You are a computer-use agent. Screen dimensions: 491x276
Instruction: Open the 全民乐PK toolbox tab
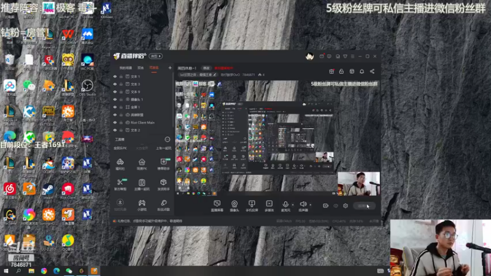coord(120,148)
